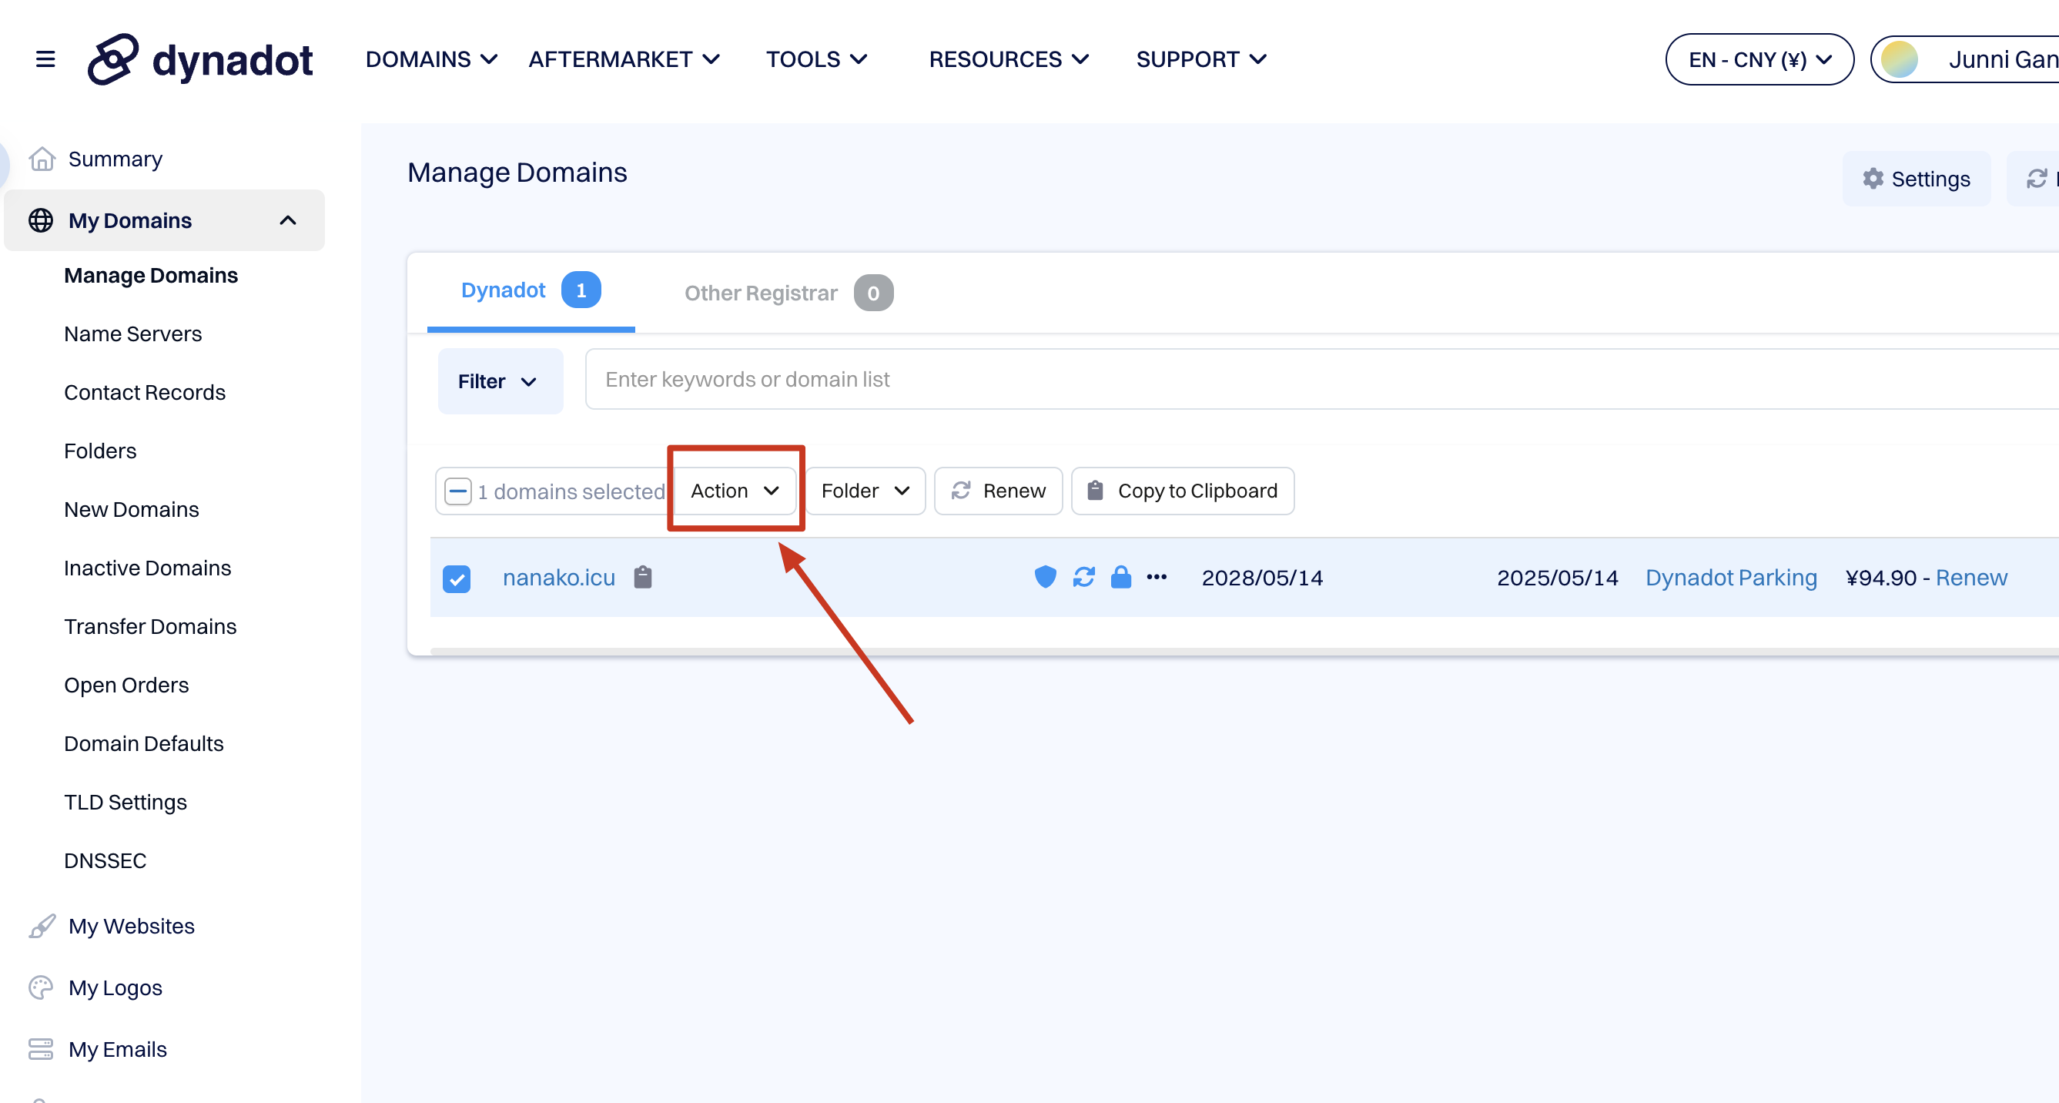The width and height of the screenshot is (2059, 1103).
Task: Click the Settings gear button
Action: pos(1916,178)
